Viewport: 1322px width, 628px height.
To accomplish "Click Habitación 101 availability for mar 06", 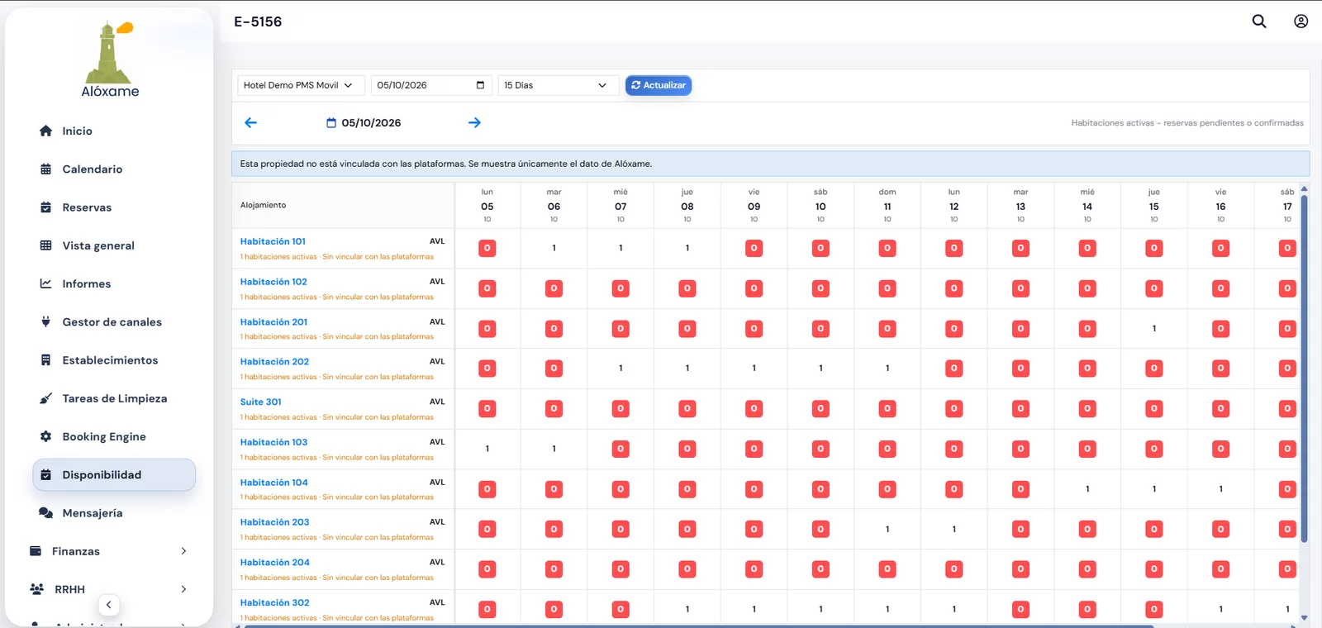I will (554, 248).
